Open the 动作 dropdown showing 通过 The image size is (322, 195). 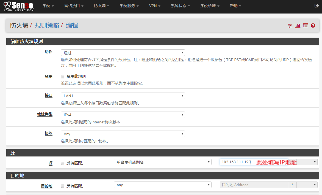(123, 53)
